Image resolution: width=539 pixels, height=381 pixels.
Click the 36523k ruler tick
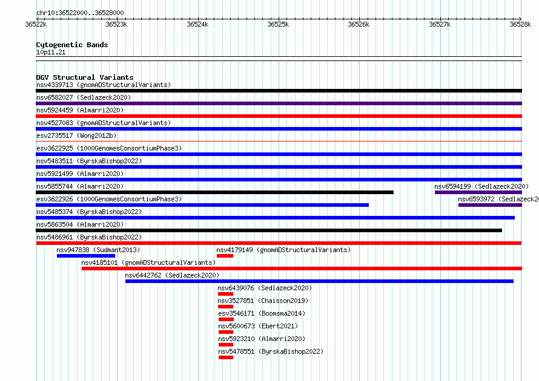coord(116,24)
